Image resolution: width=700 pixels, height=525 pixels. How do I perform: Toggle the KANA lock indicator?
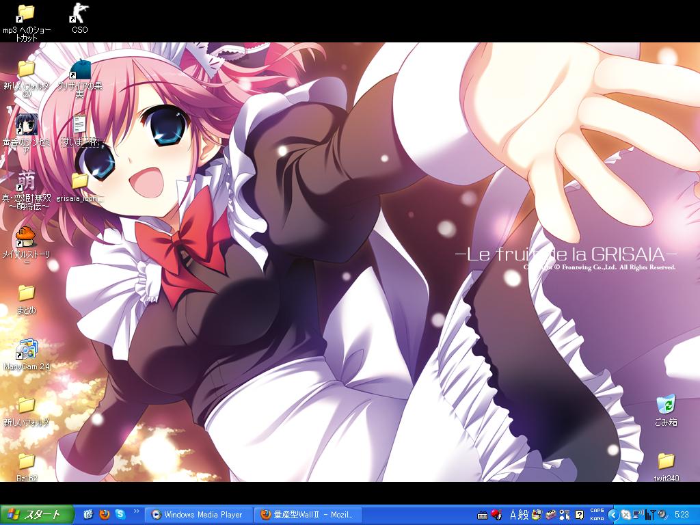pos(597,519)
